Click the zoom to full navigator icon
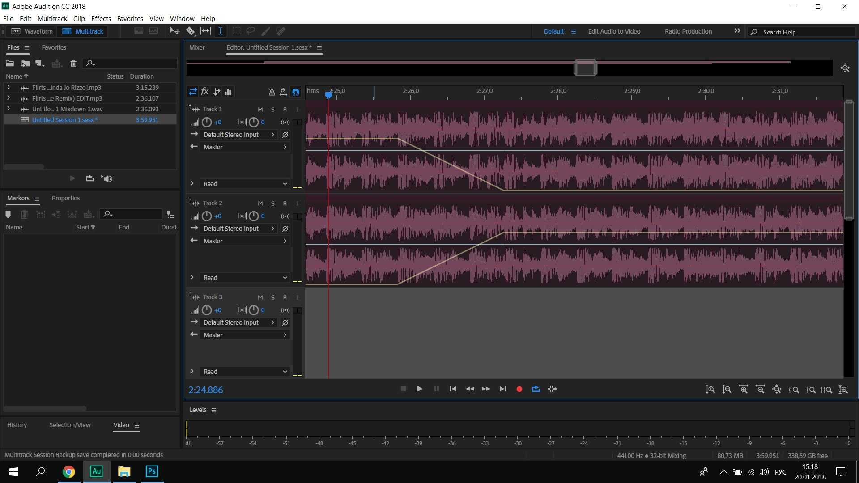Viewport: 859px width, 483px height. coord(845,68)
